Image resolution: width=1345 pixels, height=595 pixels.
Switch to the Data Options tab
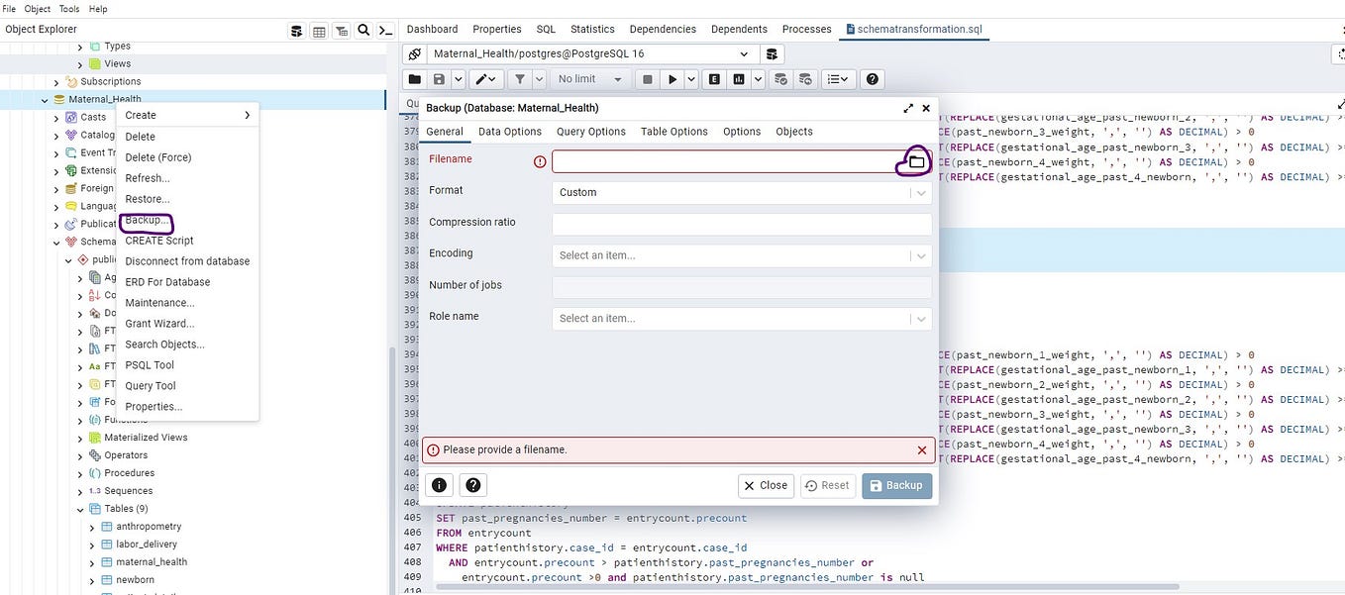[x=510, y=132]
